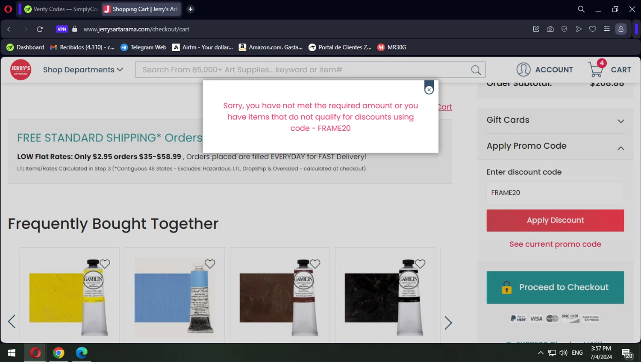Open the brown Gamblin paint thumbnail
Screen dimensions: 641x362
tap(279, 297)
